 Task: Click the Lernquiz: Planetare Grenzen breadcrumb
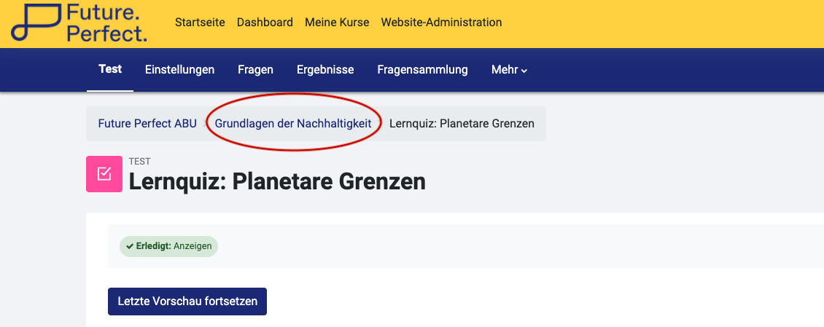pos(462,124)
